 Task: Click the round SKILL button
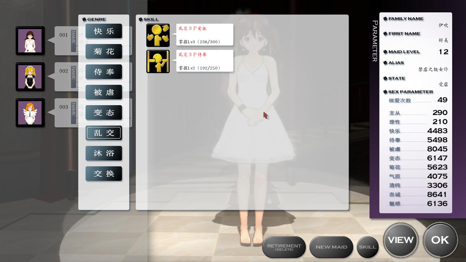click(x=368, y=247)
